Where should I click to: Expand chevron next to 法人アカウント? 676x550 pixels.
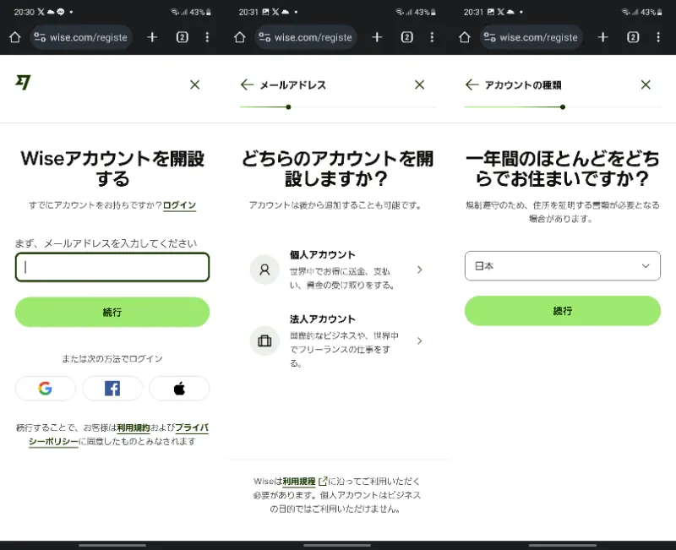click(419, 341)
